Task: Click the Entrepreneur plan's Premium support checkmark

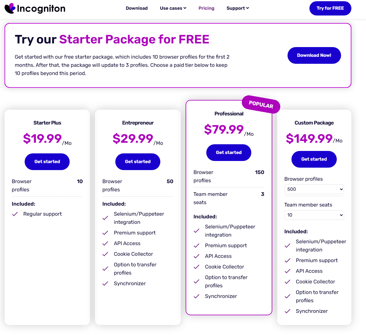Action: pyautogui.click(x=105, y=233)
